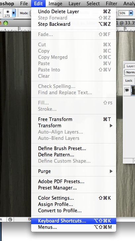This screenshot has height=241, width=135.
Task: Open the Normal blend mode dropdown
Action: [x=130, y=72]
